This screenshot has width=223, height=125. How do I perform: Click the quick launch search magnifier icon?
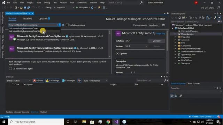[141, 2]
